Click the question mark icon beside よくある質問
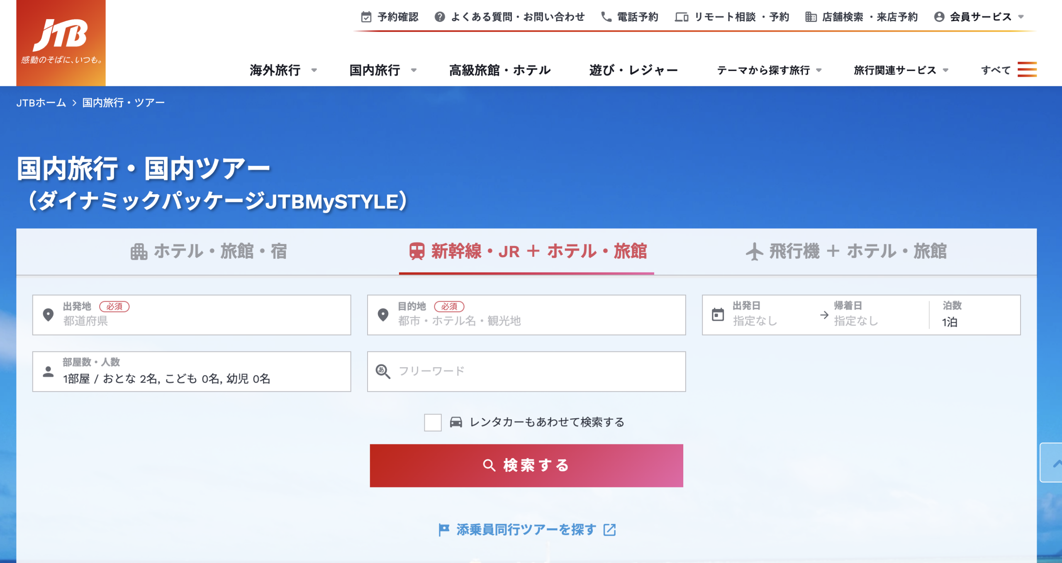 [440, 17]
